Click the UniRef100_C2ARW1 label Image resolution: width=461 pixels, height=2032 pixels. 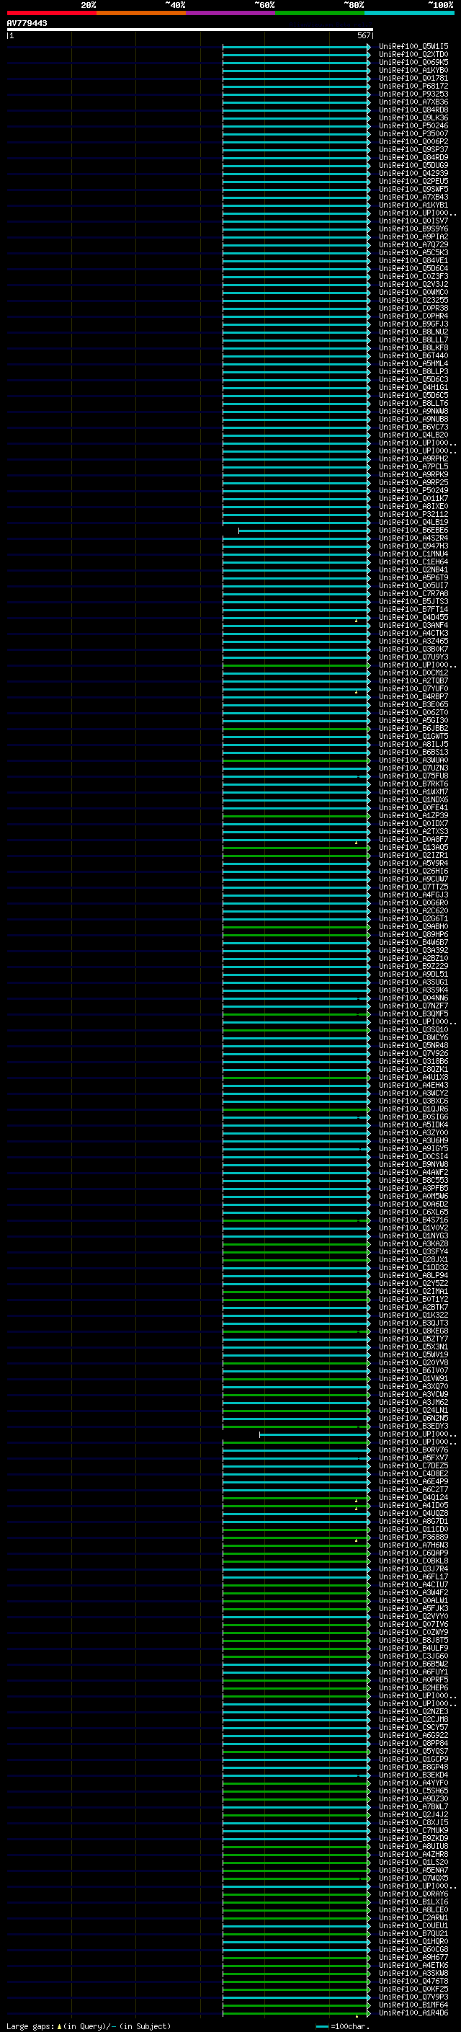click(x=413, y=1917)
